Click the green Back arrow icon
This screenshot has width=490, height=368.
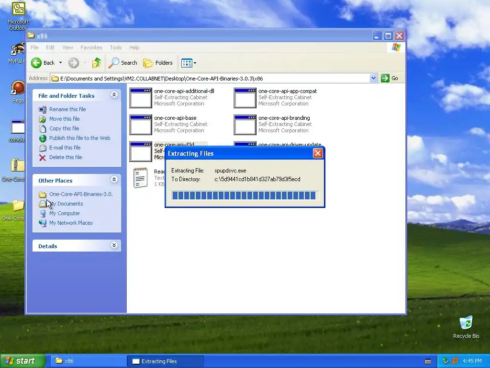36,63
